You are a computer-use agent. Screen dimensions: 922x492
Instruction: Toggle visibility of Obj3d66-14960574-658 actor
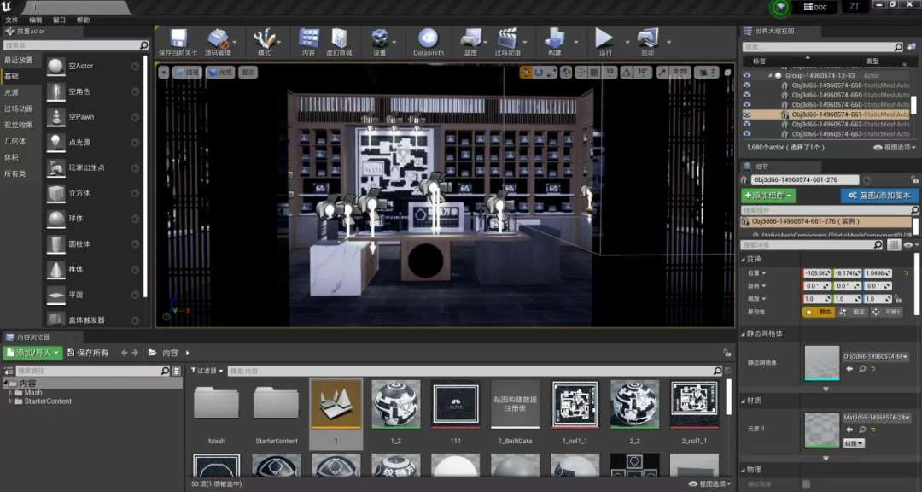(x=747, y=85)
